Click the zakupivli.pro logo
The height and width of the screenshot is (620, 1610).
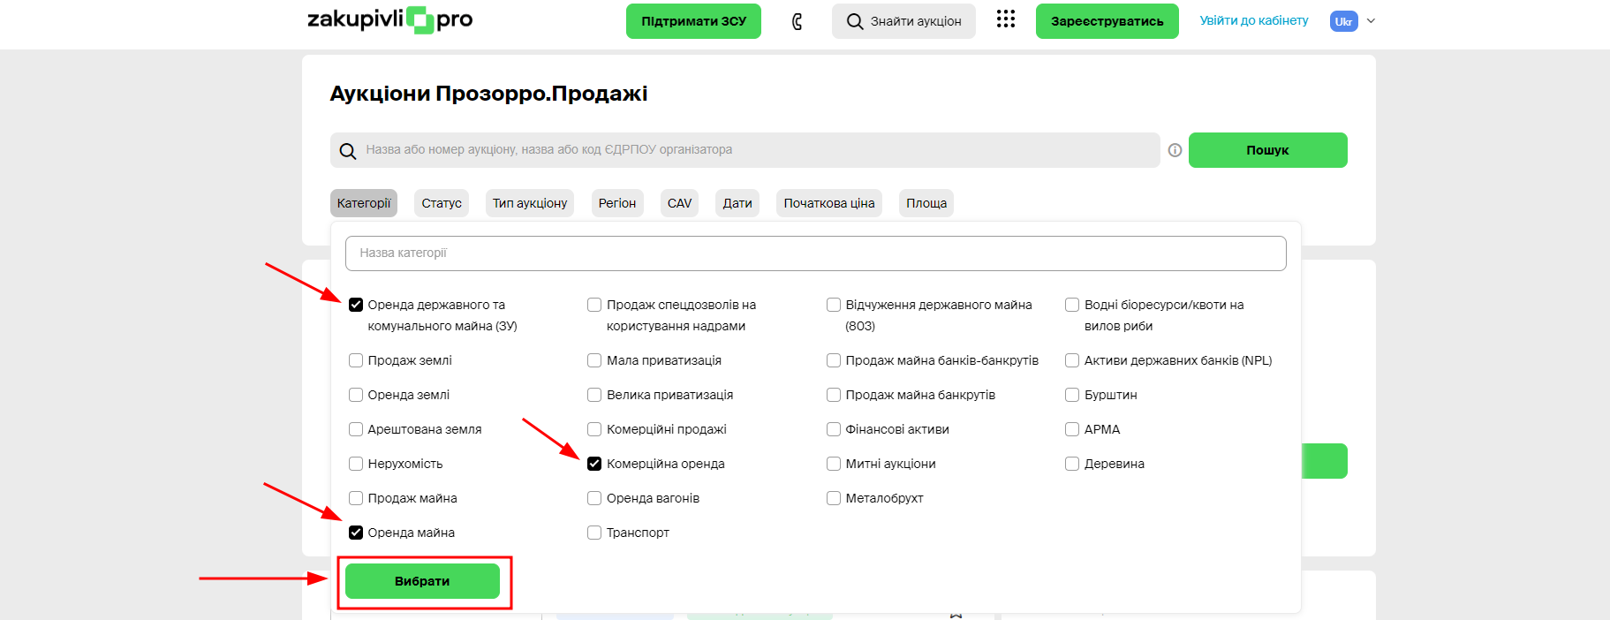pyautogui.click(x=389, y=19)
